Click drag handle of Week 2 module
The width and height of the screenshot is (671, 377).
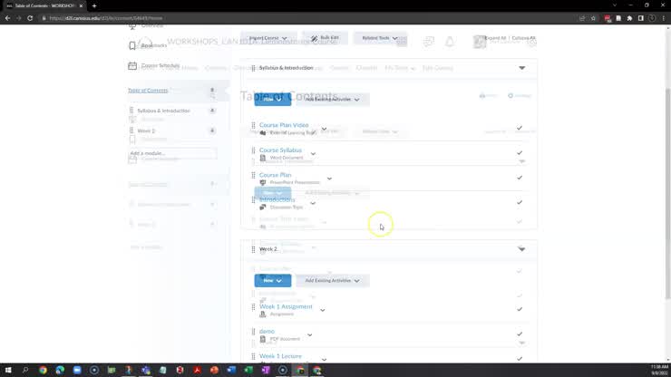click(x=253, y=249)
